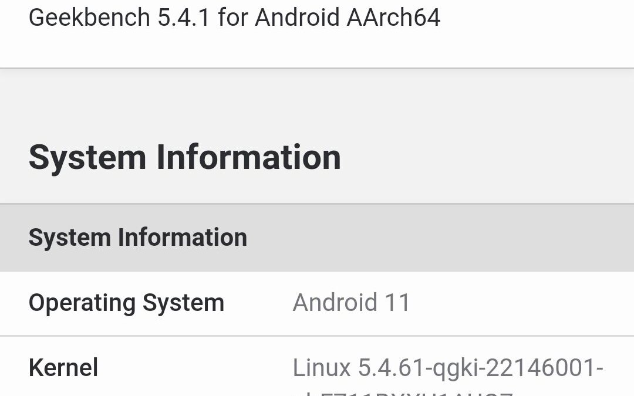This screenshot has width=634, height=396.
Task: Select the "Operating System" row label
Action: (126, 303)
